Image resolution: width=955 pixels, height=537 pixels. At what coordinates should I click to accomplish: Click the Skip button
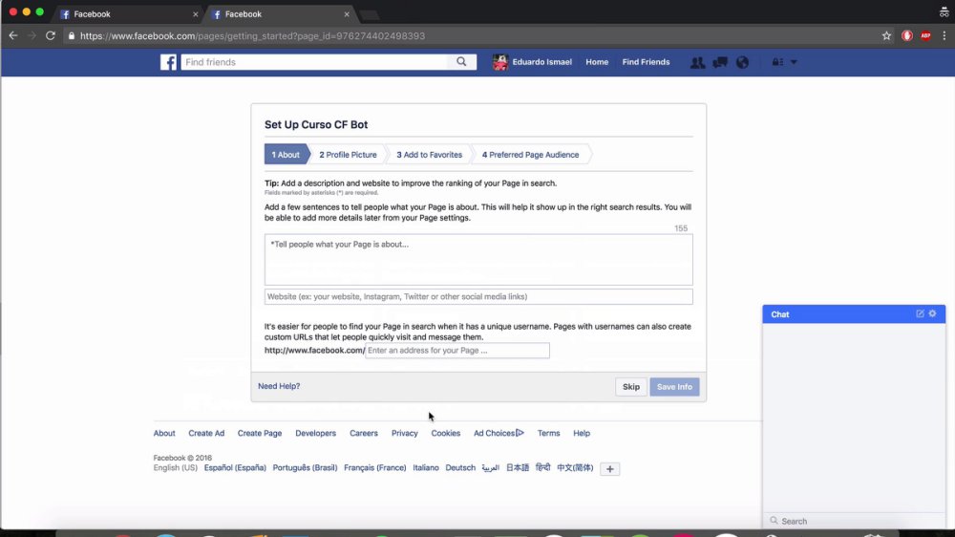(x=631, y=387)
